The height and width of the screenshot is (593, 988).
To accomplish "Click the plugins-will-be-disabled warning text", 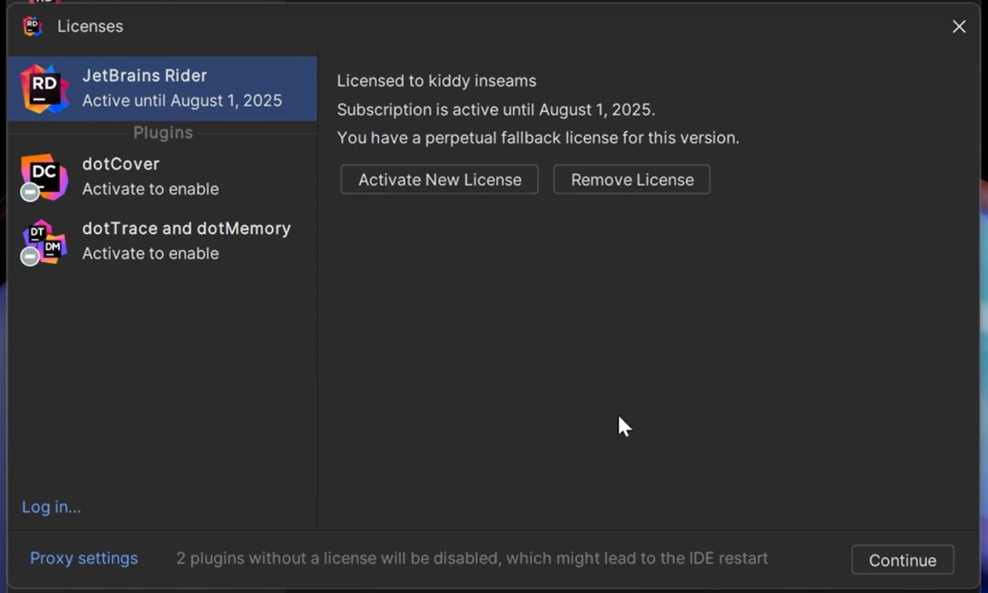I will 472,558.
